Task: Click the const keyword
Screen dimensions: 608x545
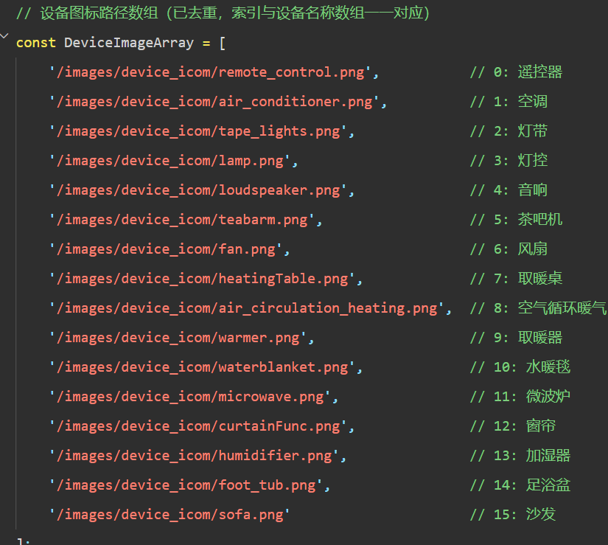Action: 36,43
